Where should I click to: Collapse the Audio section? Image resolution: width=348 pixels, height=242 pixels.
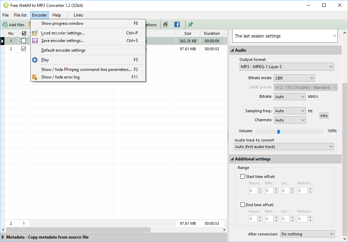click(232, 50)
